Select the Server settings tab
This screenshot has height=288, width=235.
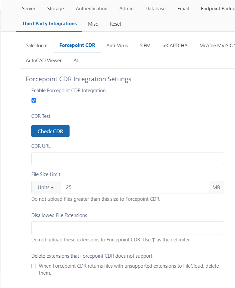pyautogui.click(x=29, y=9)
